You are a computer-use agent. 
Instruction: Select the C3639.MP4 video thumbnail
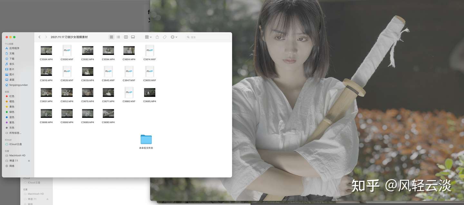pos(88,71)
